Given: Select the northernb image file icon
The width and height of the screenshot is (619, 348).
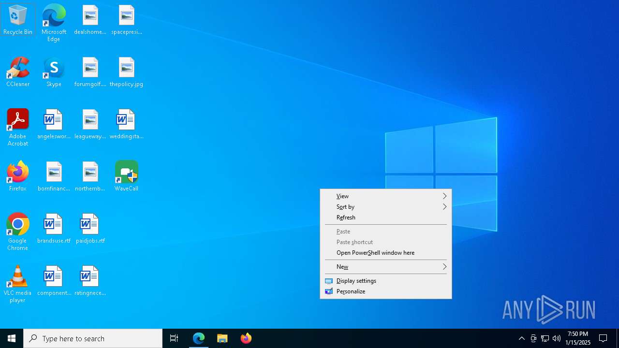Looking at the screenshot, I should coord(90,176).
